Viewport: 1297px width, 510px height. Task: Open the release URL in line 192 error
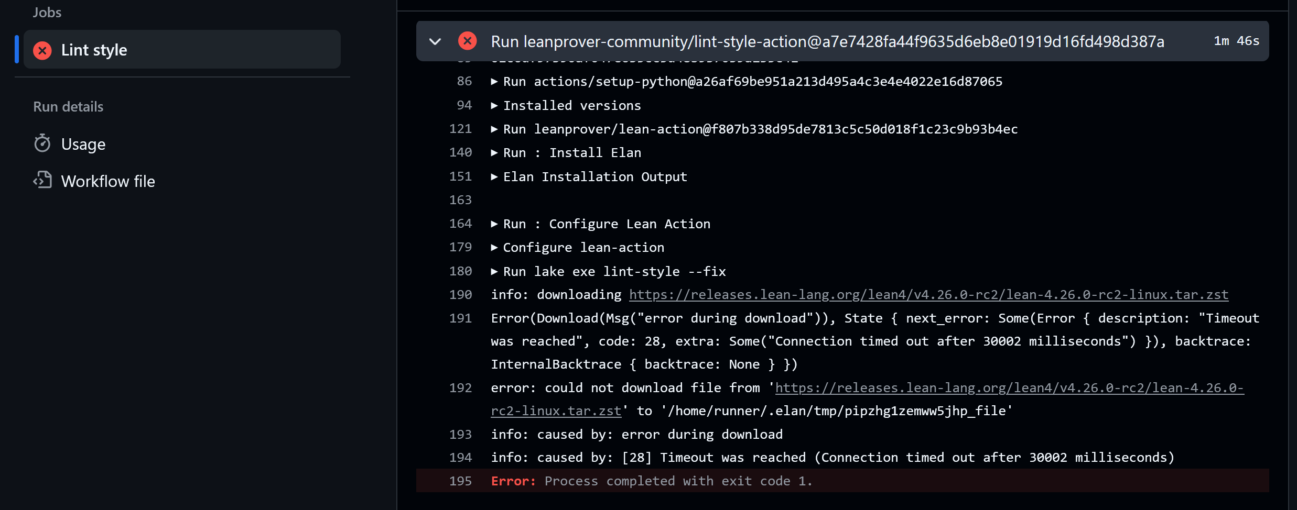coord(1009,388)
